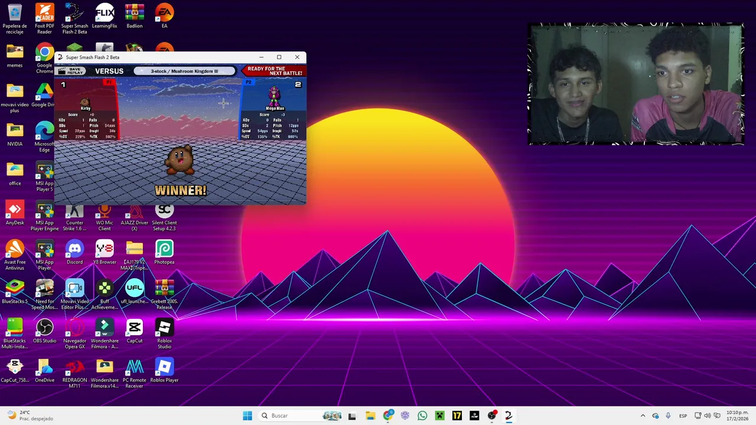Image resolution: width=756 pixels, height=425 pixels.
Task: Launch OBS Studio desktop icon
Action: pos(44,331)
